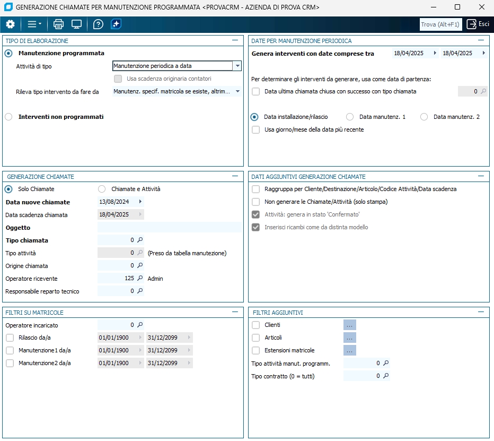Click the monitor preview icon
The image size is (494, 441).
click(77, 24)
